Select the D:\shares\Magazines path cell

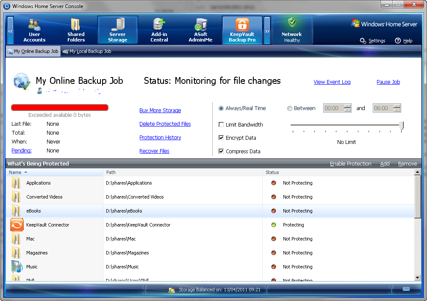pyautogui.click(x=128, y=253)
